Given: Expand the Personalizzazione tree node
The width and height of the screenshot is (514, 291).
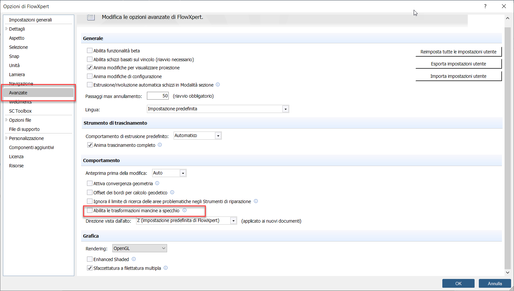Looking at the screenshot, I should (x=6, y=138).
